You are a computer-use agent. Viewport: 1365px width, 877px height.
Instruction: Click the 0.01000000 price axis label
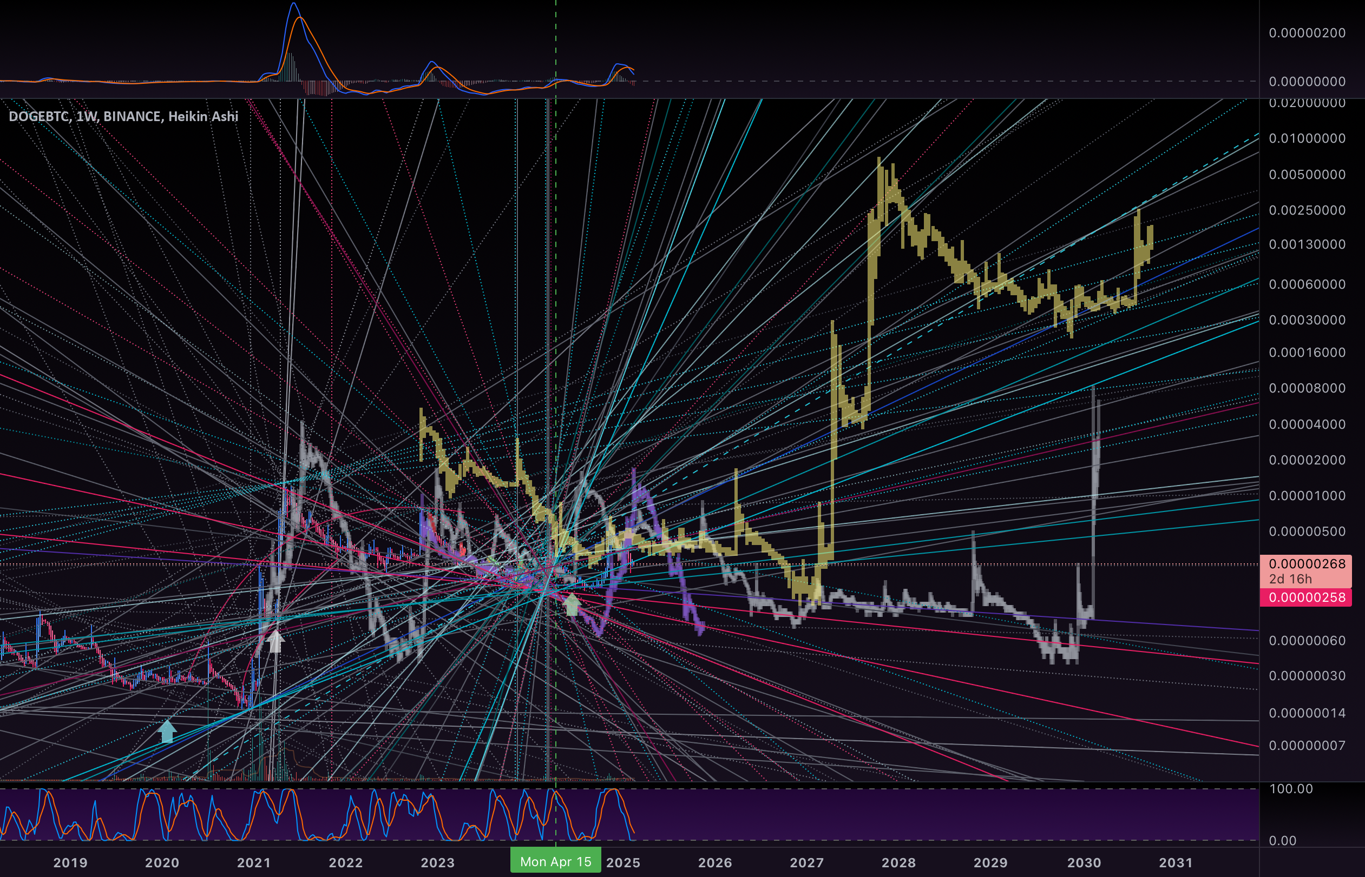pyautogui.click(x=1307, y=138)
